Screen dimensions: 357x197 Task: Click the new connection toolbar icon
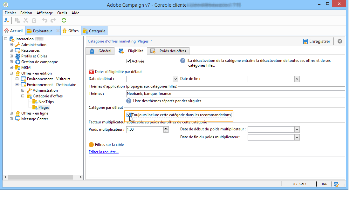(x=7, y=20)
